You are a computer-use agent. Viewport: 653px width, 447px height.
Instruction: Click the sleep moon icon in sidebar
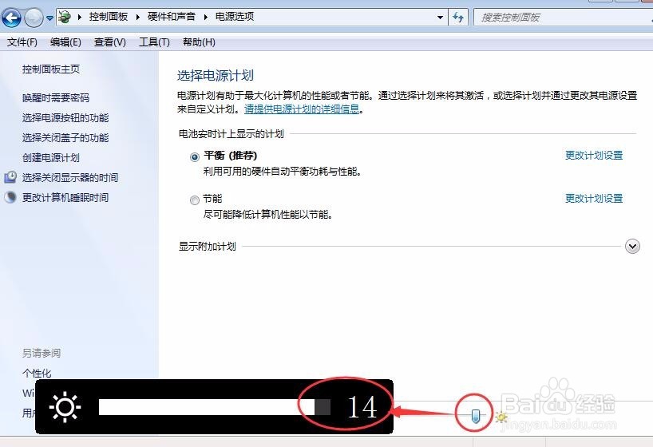(x=10, y=197)
